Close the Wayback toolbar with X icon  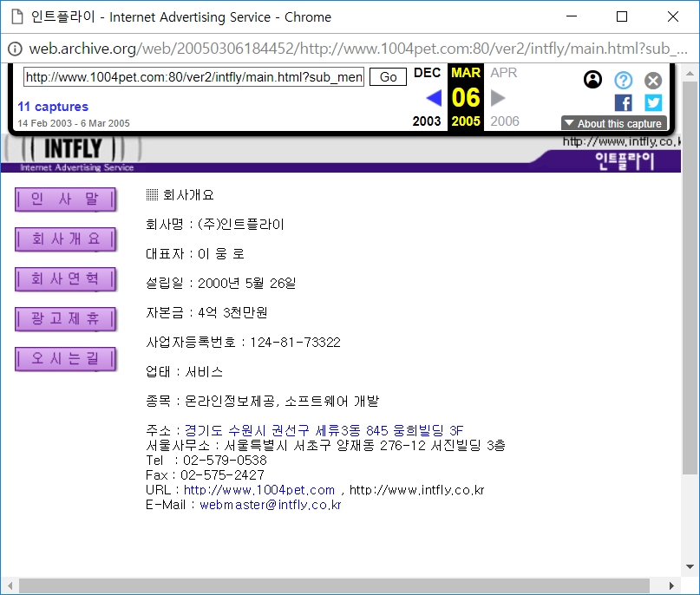652,81
